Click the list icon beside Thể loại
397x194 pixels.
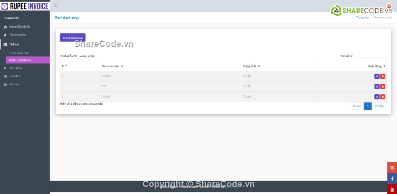[x=5, y=44]
